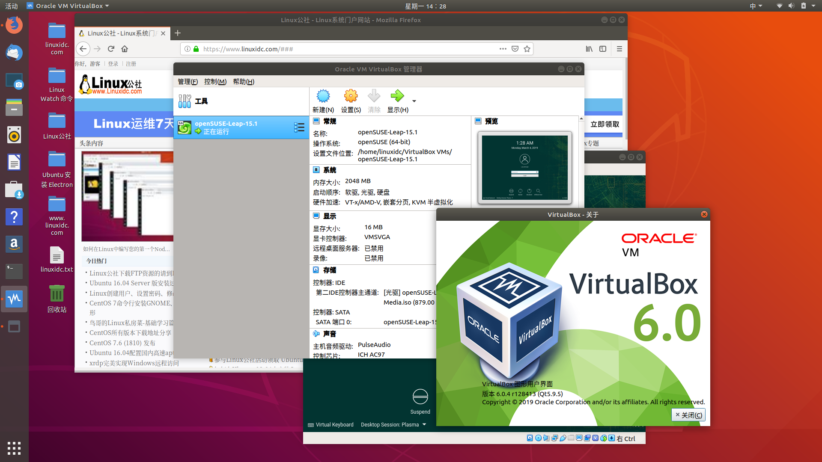
Task: Close the Linux公社 Firefox tab
Action: pyautogui.click(x=163, y=33)
